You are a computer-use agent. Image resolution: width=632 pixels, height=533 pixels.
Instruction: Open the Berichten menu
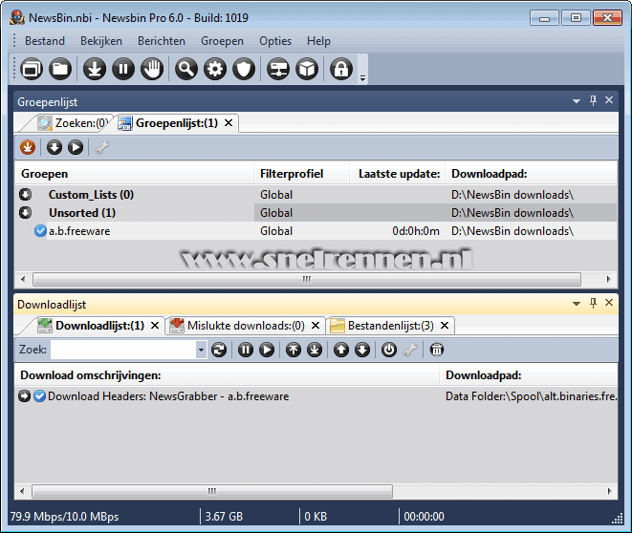[162, 41]
